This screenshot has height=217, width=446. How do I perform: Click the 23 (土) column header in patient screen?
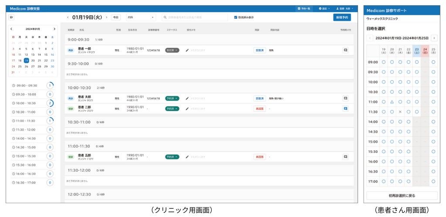(417, 51)
